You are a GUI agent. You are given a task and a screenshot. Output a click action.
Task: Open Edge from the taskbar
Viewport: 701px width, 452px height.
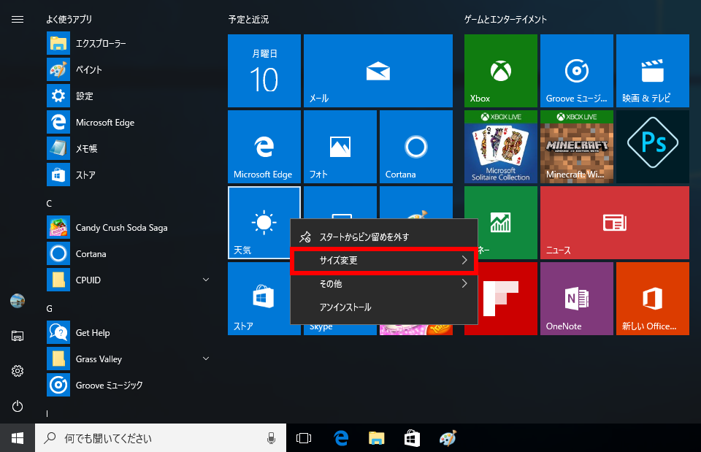pyautogui.click(x=341, y=438)
